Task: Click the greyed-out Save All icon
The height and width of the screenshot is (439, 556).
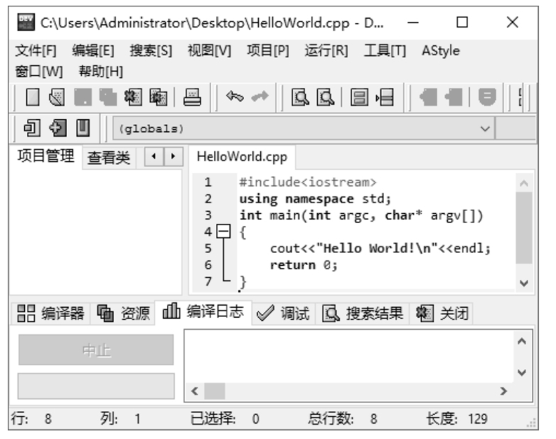Action: click(x=108, y=97)
